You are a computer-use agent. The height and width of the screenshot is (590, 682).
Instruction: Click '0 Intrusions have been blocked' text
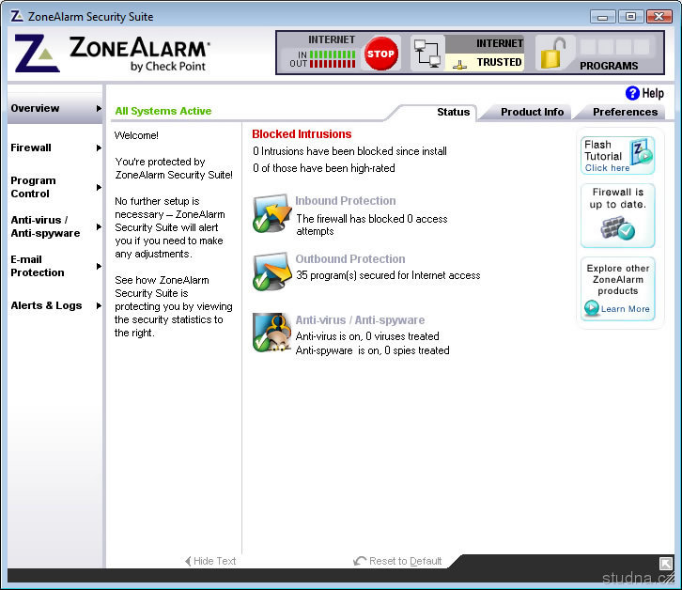point(349,151)
